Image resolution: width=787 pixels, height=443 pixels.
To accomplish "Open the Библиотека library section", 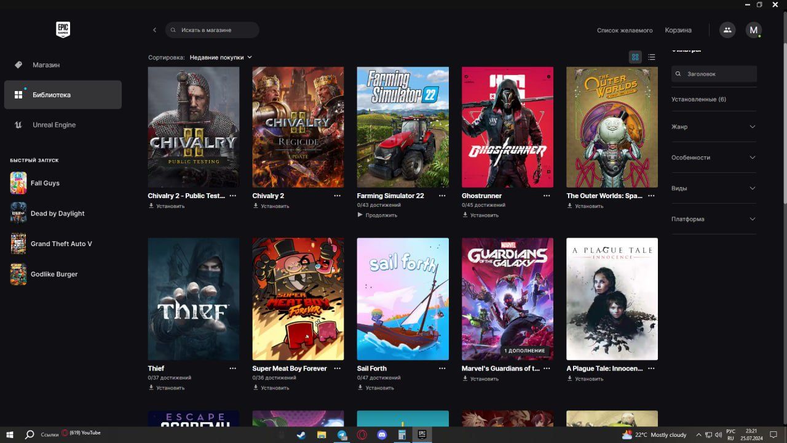I will pos(63,95).
